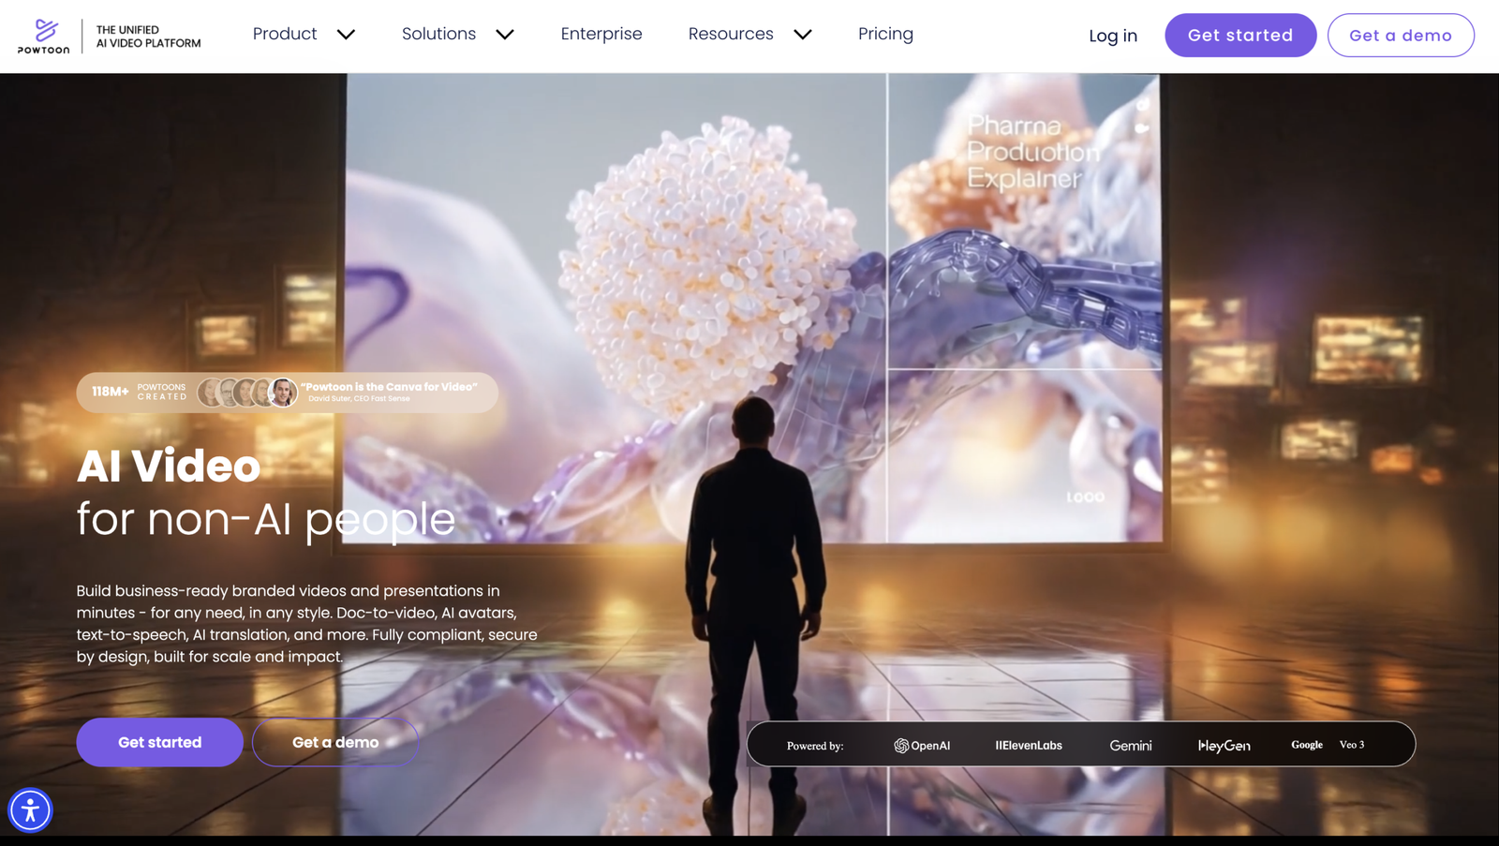
Task: Click the hero Get a demo button
Action: (x=335, y=742)
